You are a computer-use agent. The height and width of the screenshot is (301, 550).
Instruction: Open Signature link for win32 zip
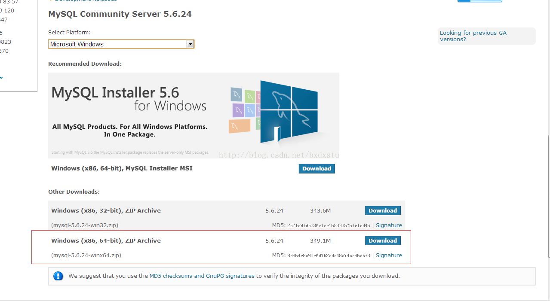389,225
